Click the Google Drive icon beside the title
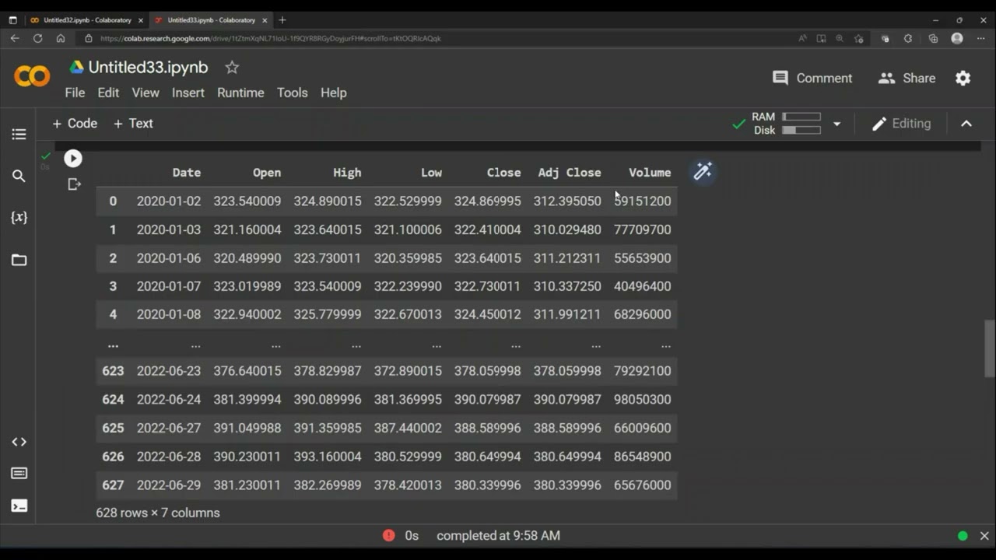The height and width of the screenshot is (560, 996). (76, 68)
